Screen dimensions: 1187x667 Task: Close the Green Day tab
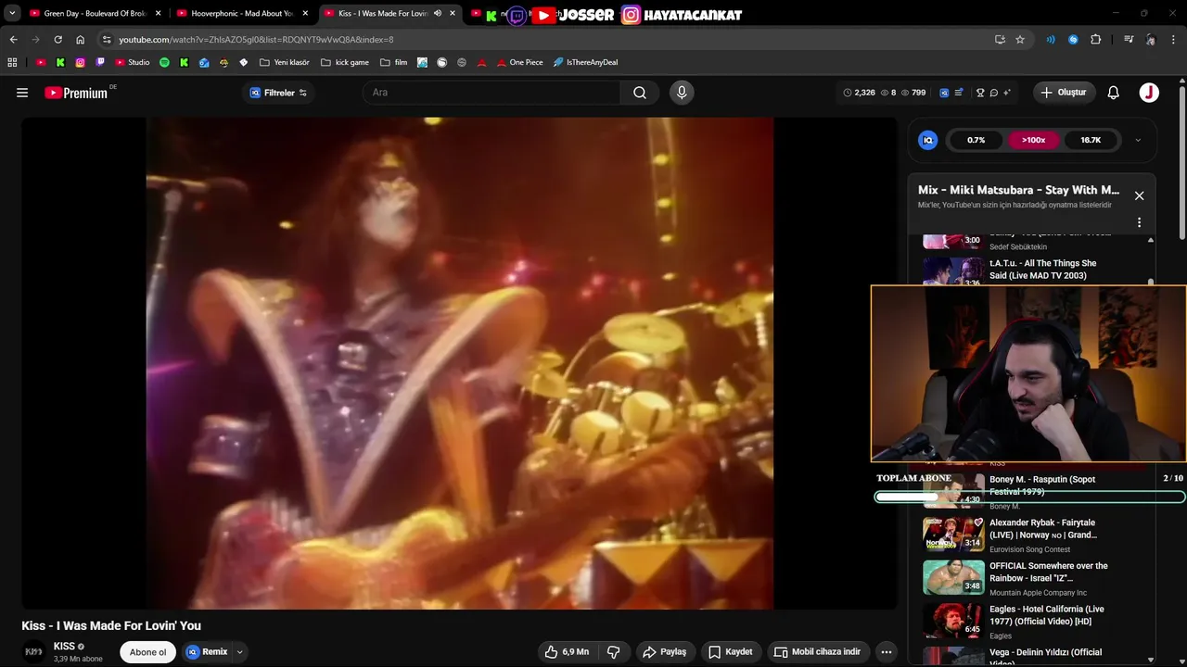158,14
